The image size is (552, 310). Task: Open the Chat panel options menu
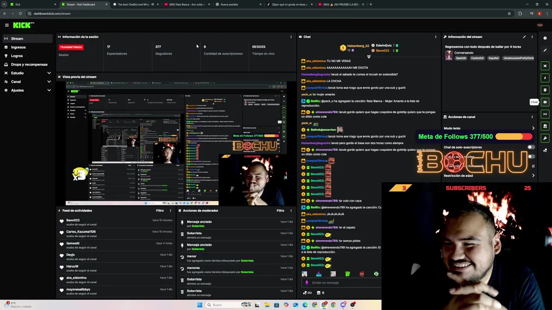436,37
